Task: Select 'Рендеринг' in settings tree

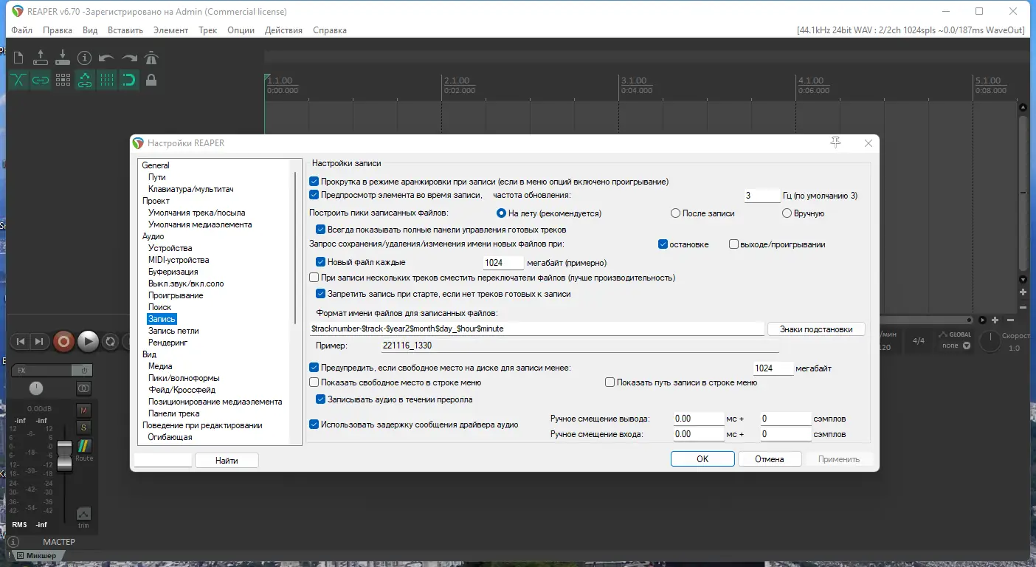Action: point(168,343)
